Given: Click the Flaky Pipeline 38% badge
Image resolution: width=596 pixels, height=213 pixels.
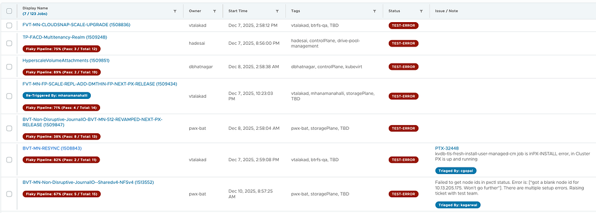Looking at the screenshot, I should (62, 136).
